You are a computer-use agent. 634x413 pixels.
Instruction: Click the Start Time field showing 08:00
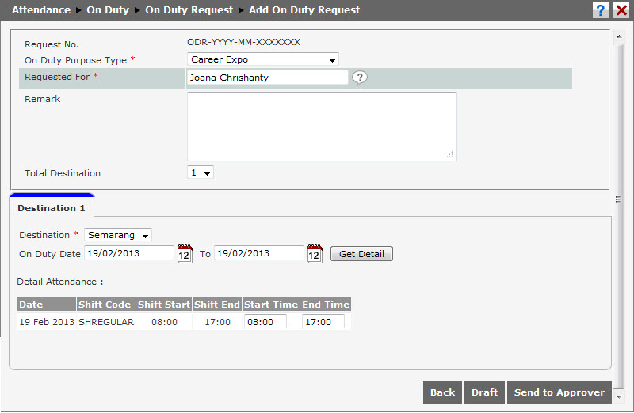click(x=265, y=322)
